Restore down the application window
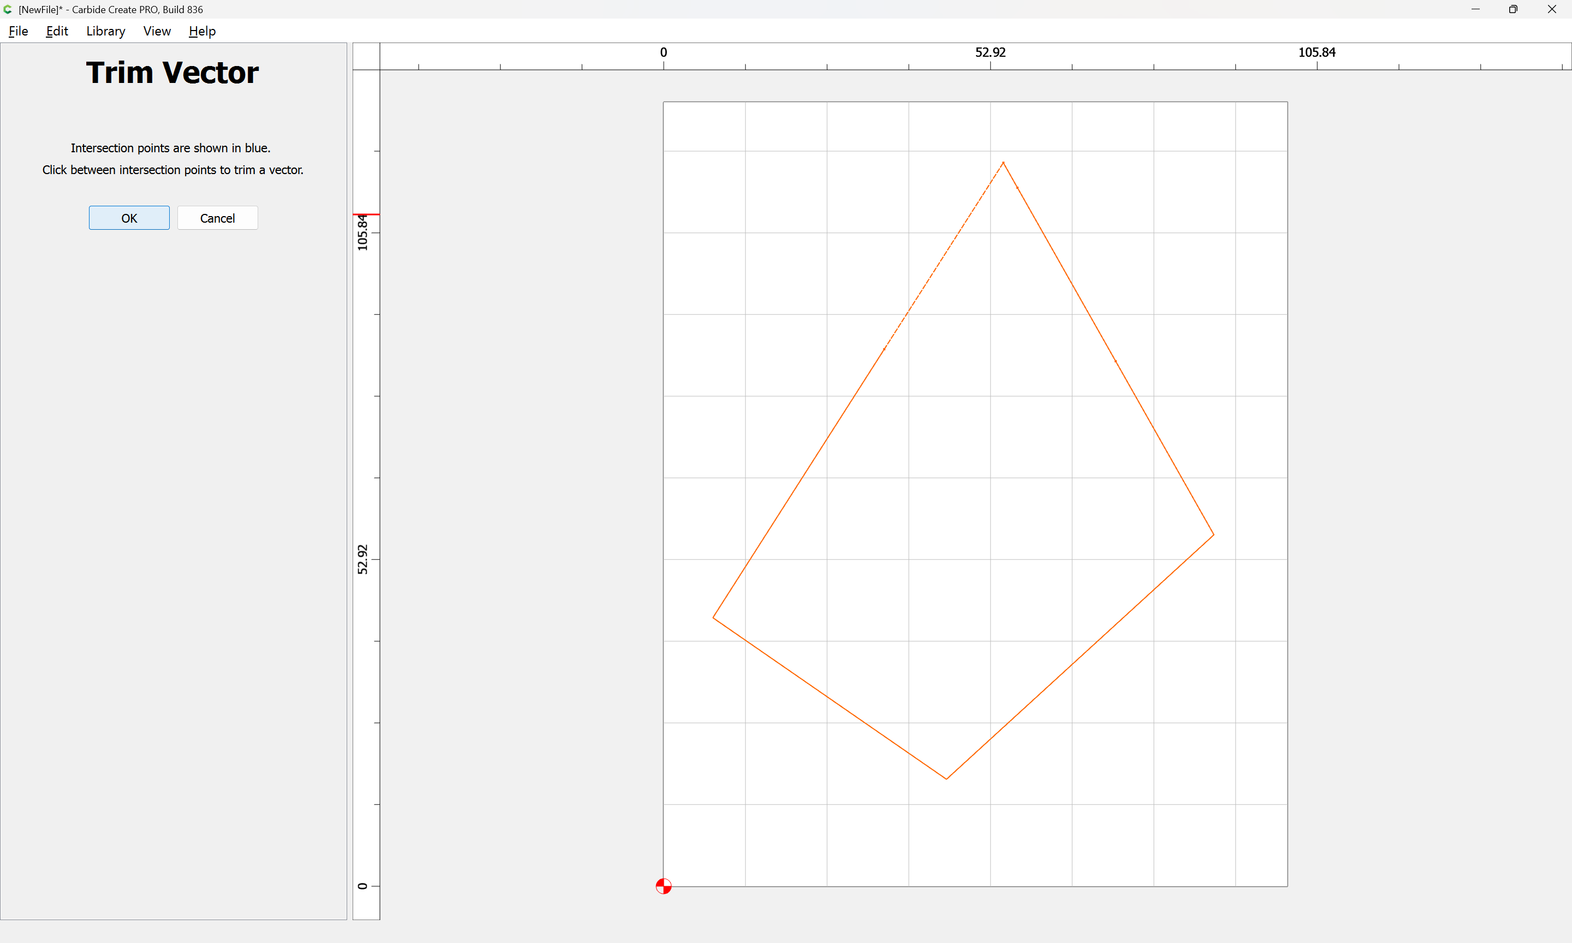 pyautogui.click(x=1513, y=9)
